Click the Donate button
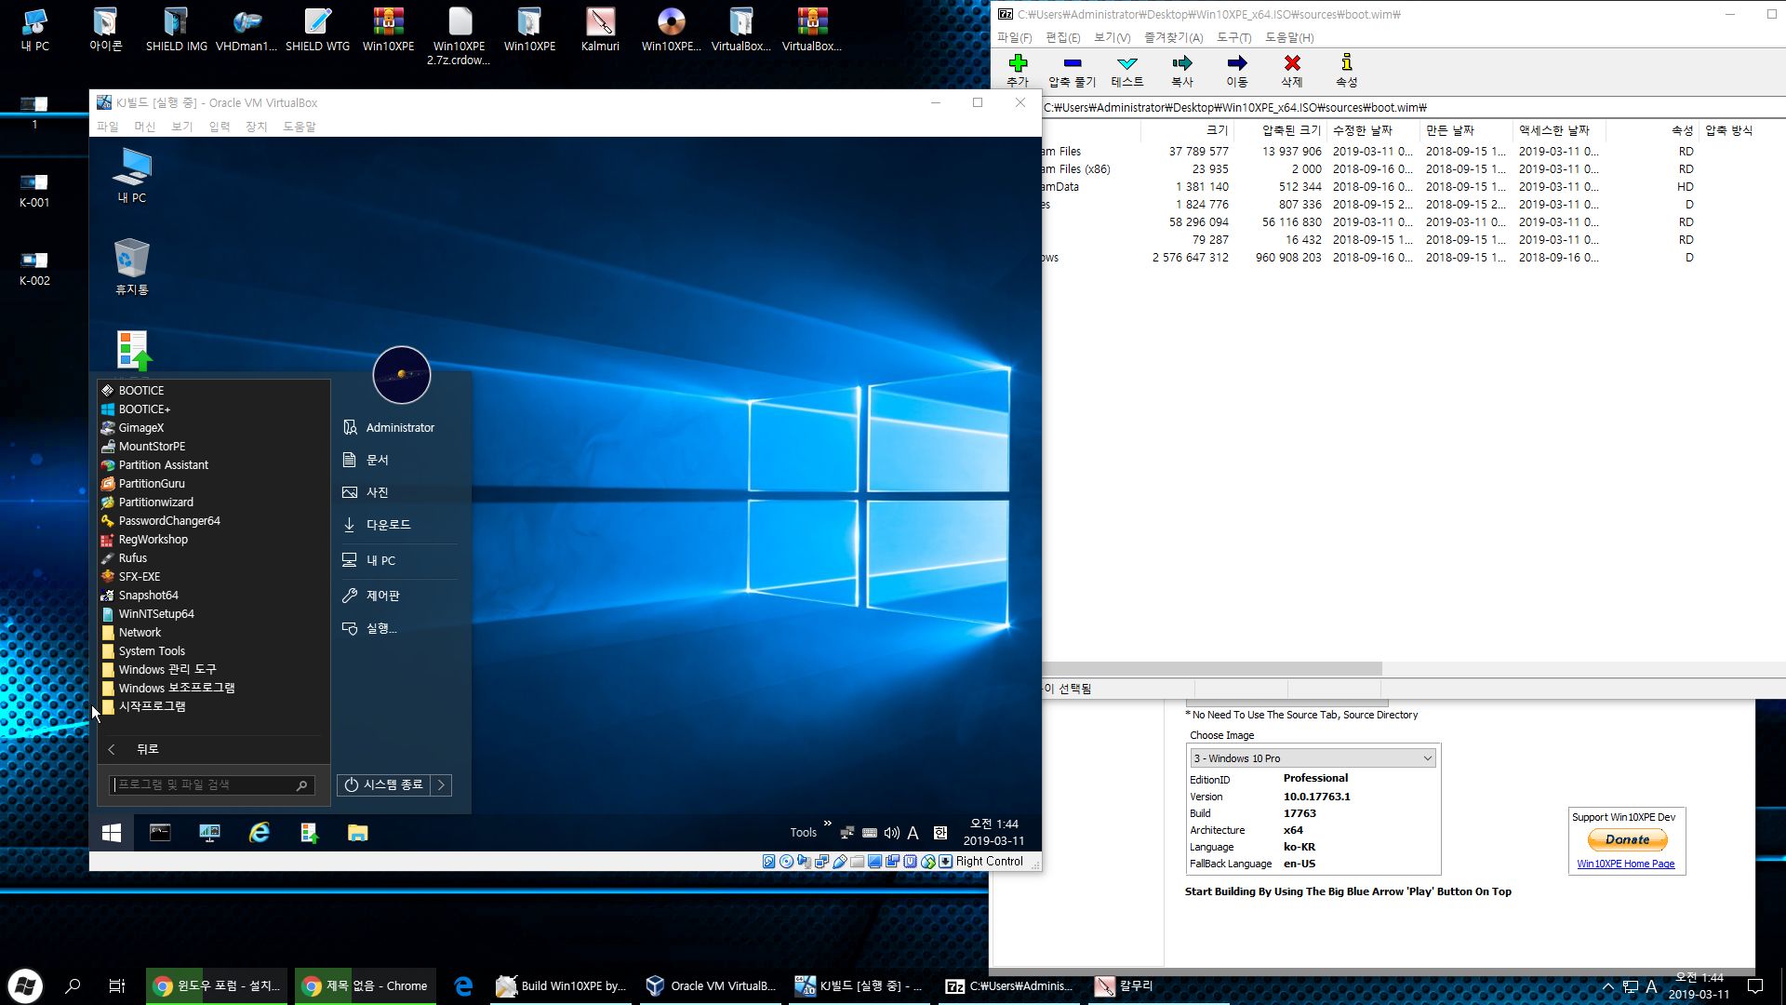1786x1005 pixels. click(x=1627, y=839)
